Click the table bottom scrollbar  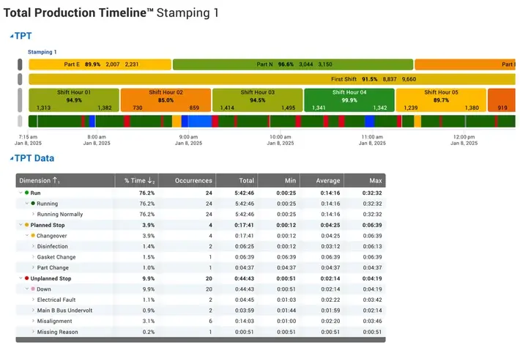(x=201, y=340)
